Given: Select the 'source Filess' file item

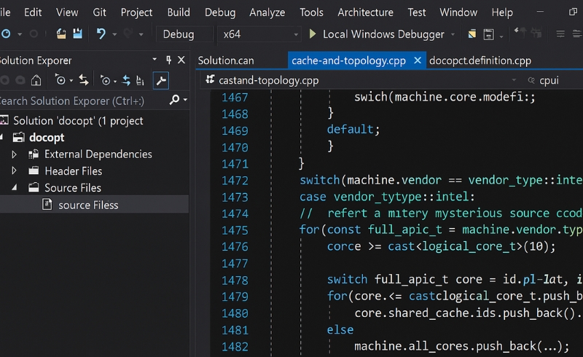Looking at the screenshot, I should (x=88, y=205).
